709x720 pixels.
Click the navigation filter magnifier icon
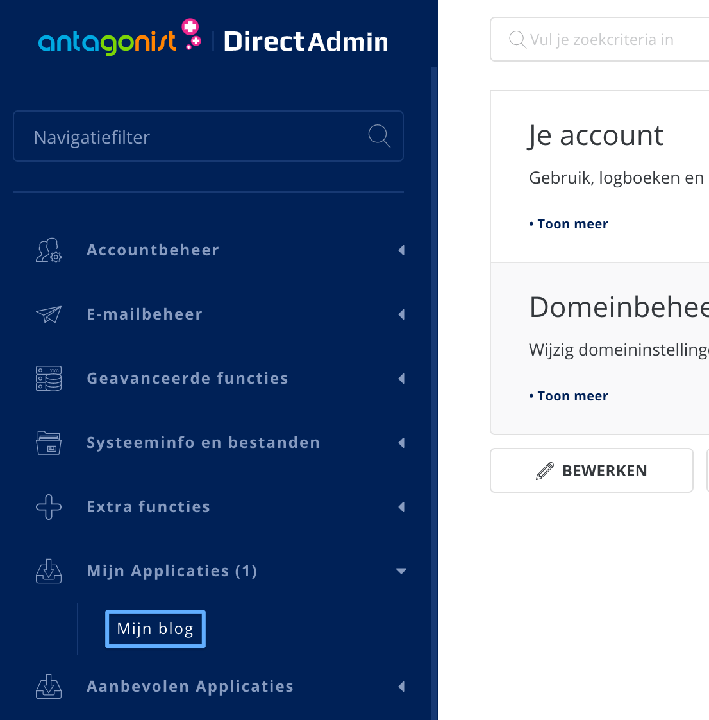click(379, 136)
